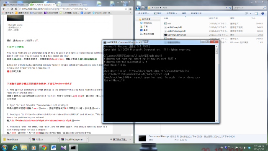The height and width of the screenshot is (151, 268).
Task: Open Explorer help with question mark icon
Action: tap(263, 13)
